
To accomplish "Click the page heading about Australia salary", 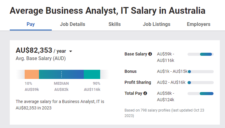I will point(107,11).
